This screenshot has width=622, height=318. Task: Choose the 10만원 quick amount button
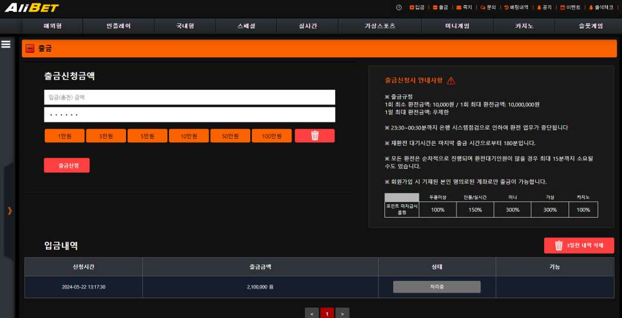click(189, 136)
